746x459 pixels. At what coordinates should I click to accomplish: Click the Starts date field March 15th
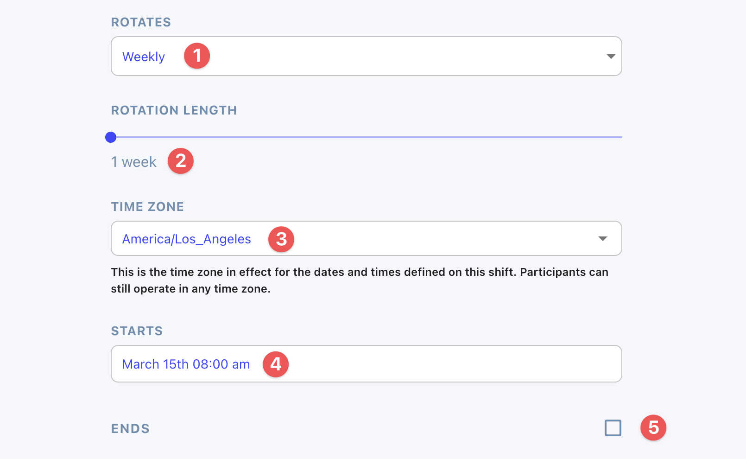366,363
